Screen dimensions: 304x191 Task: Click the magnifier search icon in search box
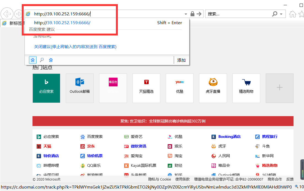pyautogui.click(x=275, y=14)
